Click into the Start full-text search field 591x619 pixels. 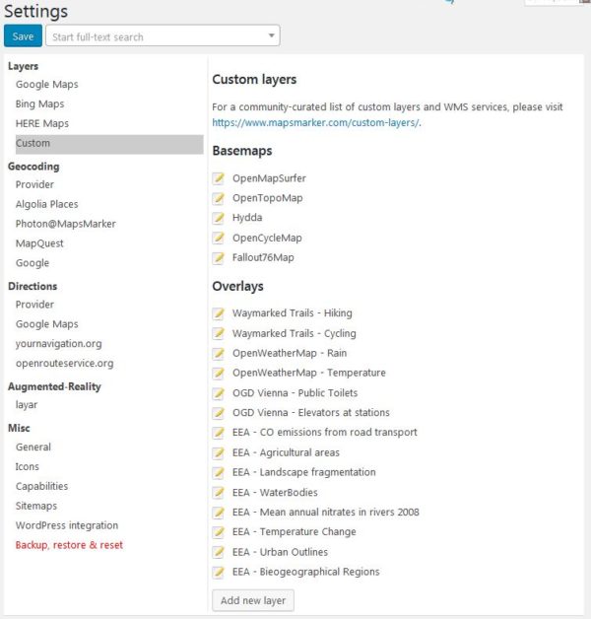(156, 35)
